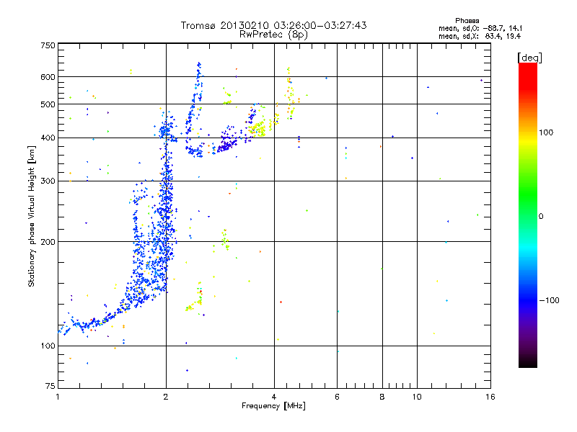Click the y-axis tick label '400'

[x=48, y=138]
